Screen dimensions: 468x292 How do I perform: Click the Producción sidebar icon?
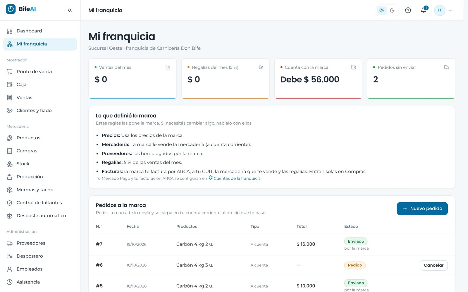[10, 177]
